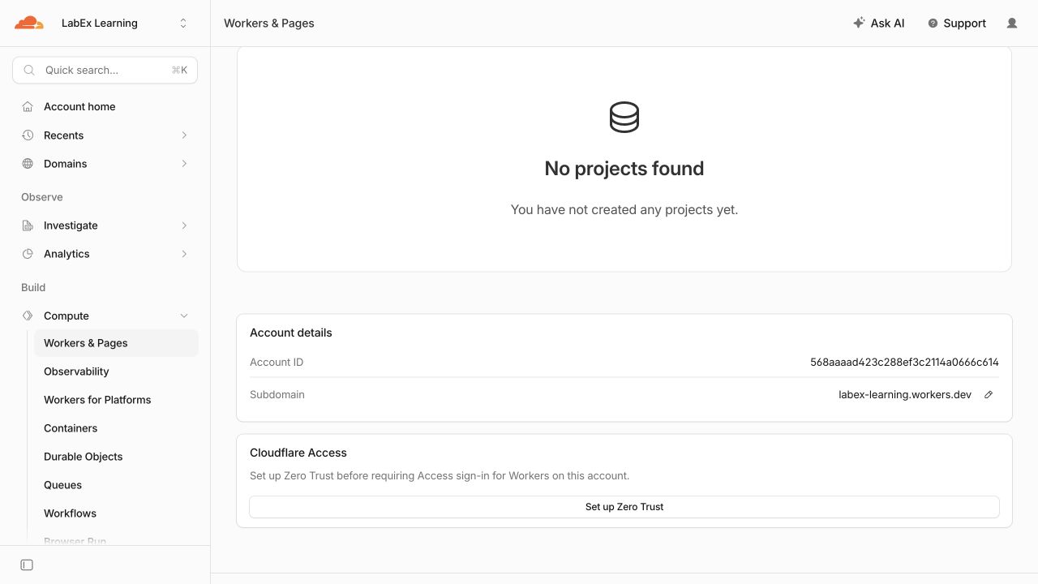Expand the Analytics submenu chevron

tap(184, 254)
